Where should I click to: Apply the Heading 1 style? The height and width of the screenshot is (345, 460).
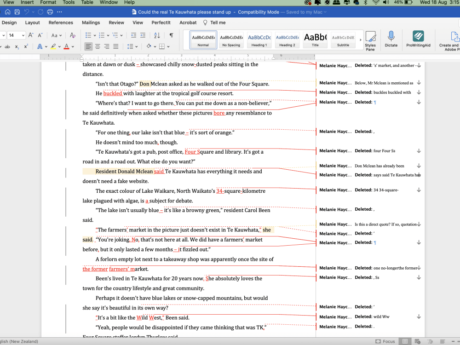coord(259,40)
